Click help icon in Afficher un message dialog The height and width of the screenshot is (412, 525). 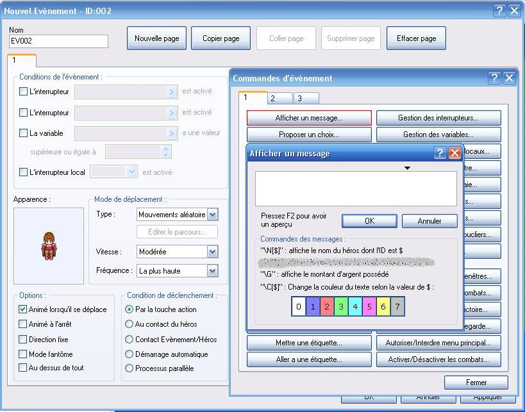(440, 153)
